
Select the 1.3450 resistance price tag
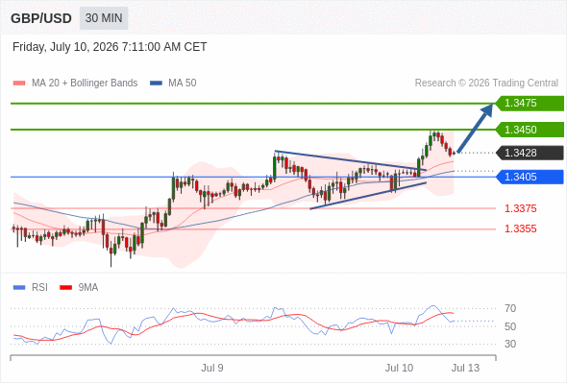click(x=530, y=130)
